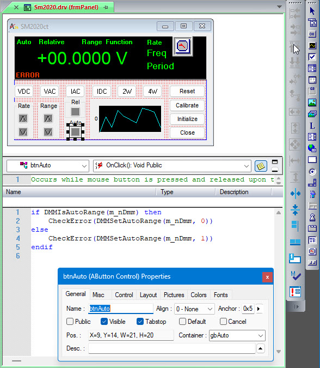The width and height of the screenshot is (320, 368).
Task: Click the code editor scroll up arrow
Action: (x=279, y=213)
